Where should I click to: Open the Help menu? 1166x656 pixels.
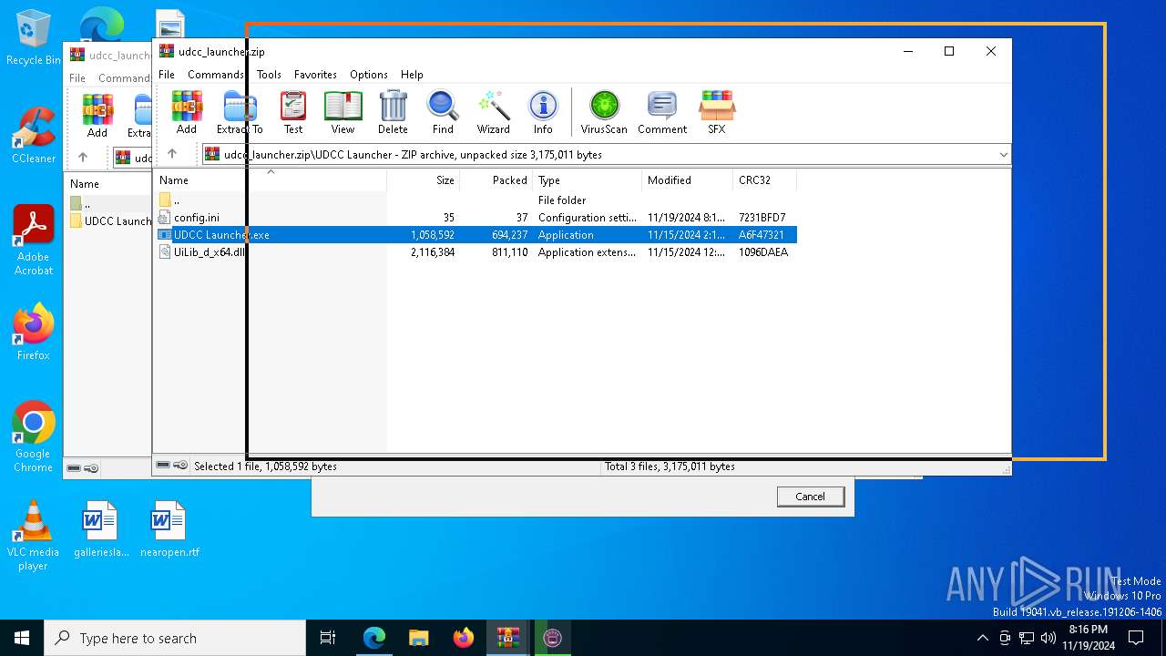(x=412, y=75)
